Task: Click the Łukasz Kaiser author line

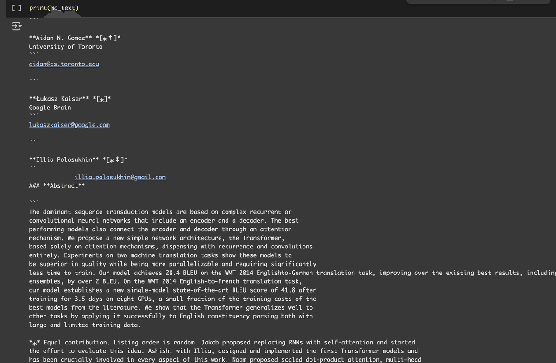Action: point(69,98)
